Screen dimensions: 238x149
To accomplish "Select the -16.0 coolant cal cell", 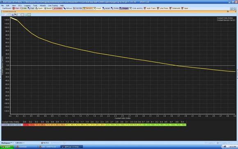I will pos(183,125).
